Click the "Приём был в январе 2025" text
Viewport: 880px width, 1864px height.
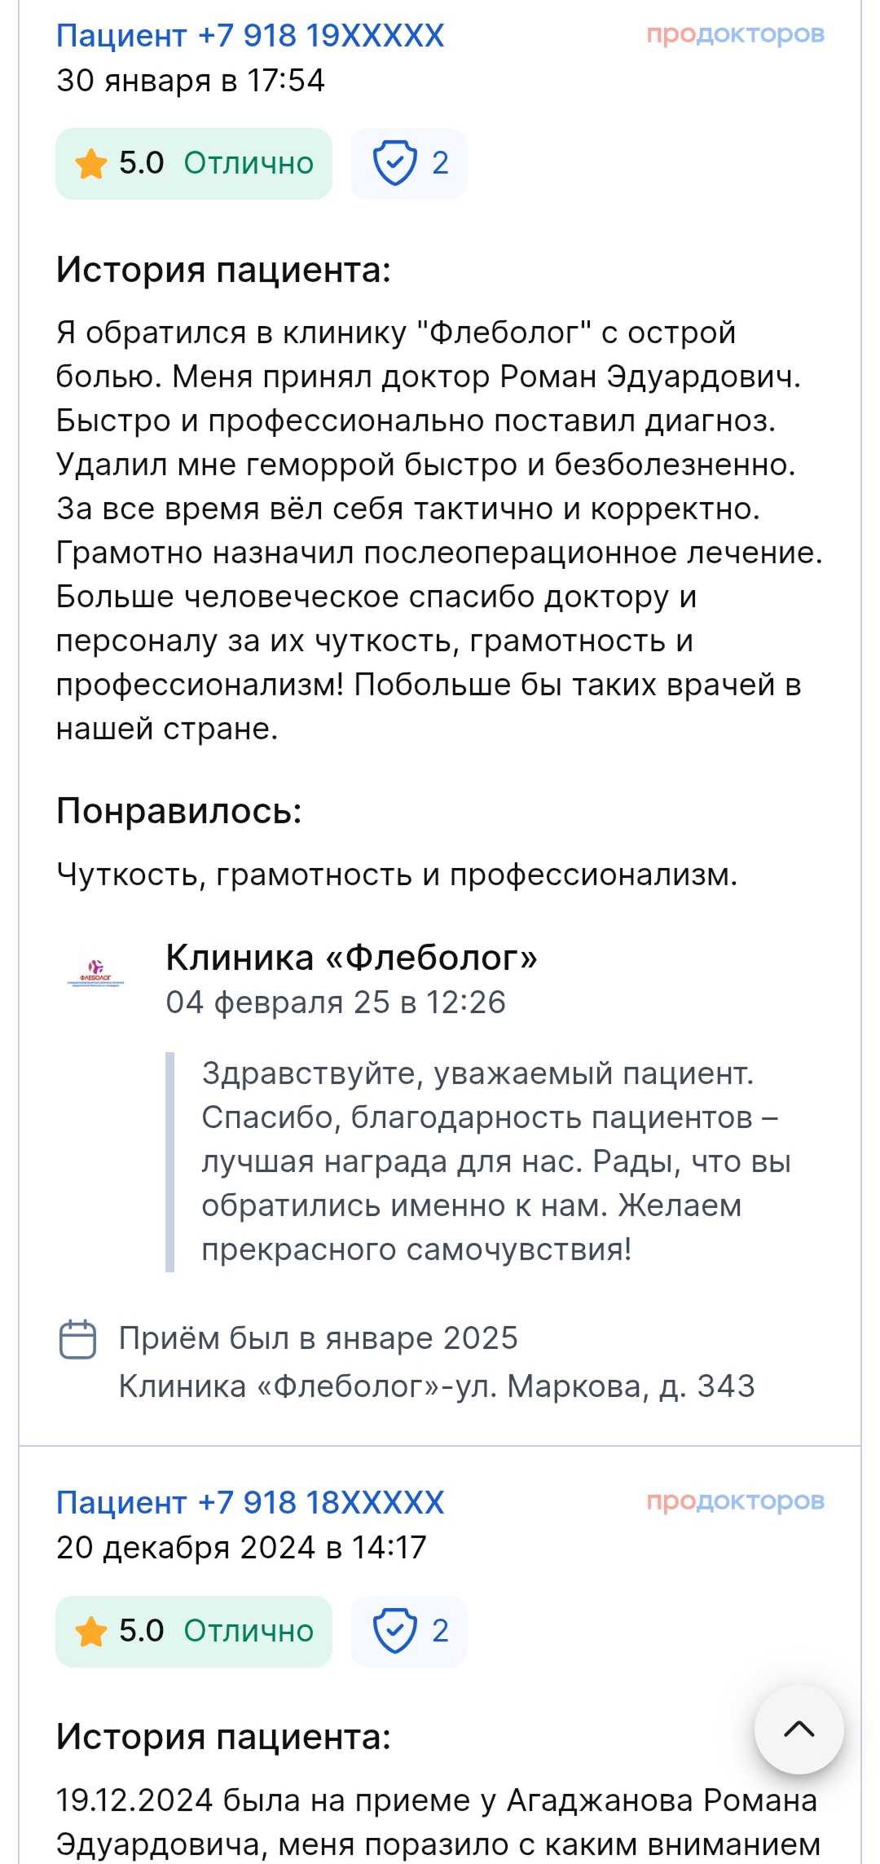[318, 1338]
